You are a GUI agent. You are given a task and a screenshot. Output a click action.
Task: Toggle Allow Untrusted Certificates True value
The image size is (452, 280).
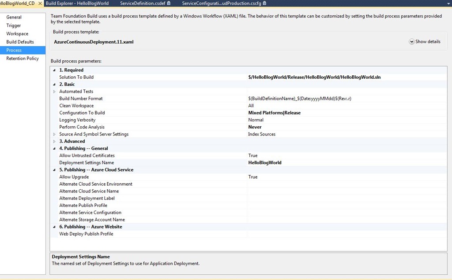[x=253, y=155]
